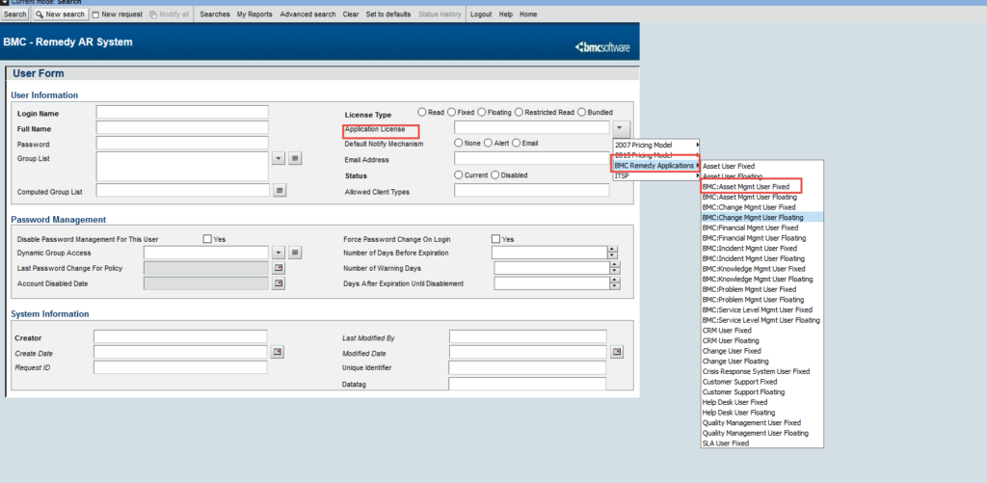Check Disable Password Management For This User
This screenshot has width=987, height=483.
tap(207, 239)
